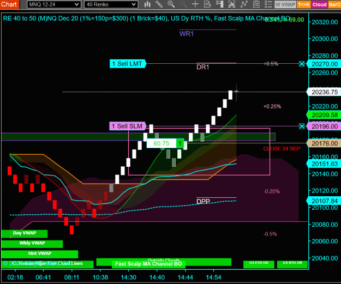Viewport: 341px width, 284px height.
Task: Select the 1 Sell SLM order label
Action: [x=128, y=126]
